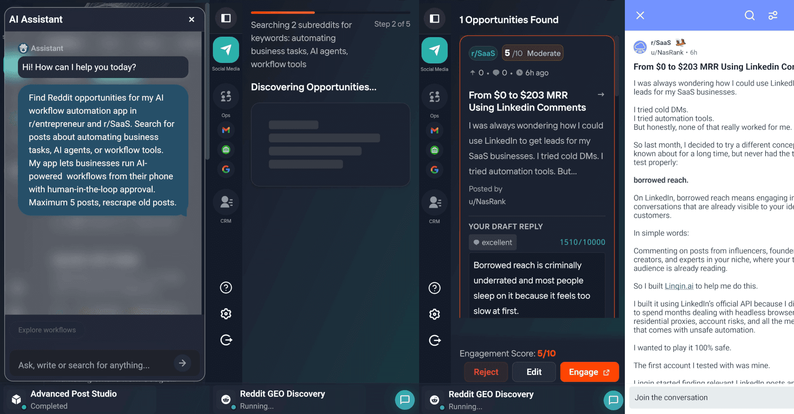Reject the opportunity
The width and height of the screenshot is (794, 414).
tap(486, 372)
